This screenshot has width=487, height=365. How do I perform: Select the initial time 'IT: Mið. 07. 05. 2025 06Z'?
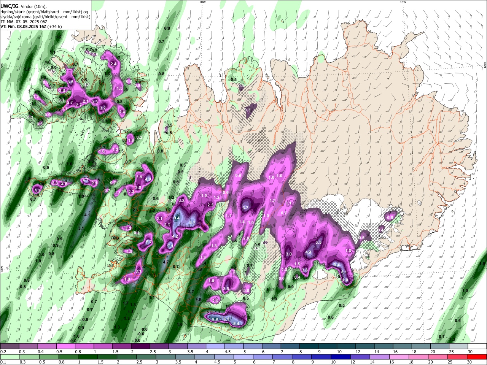[24, 22]
